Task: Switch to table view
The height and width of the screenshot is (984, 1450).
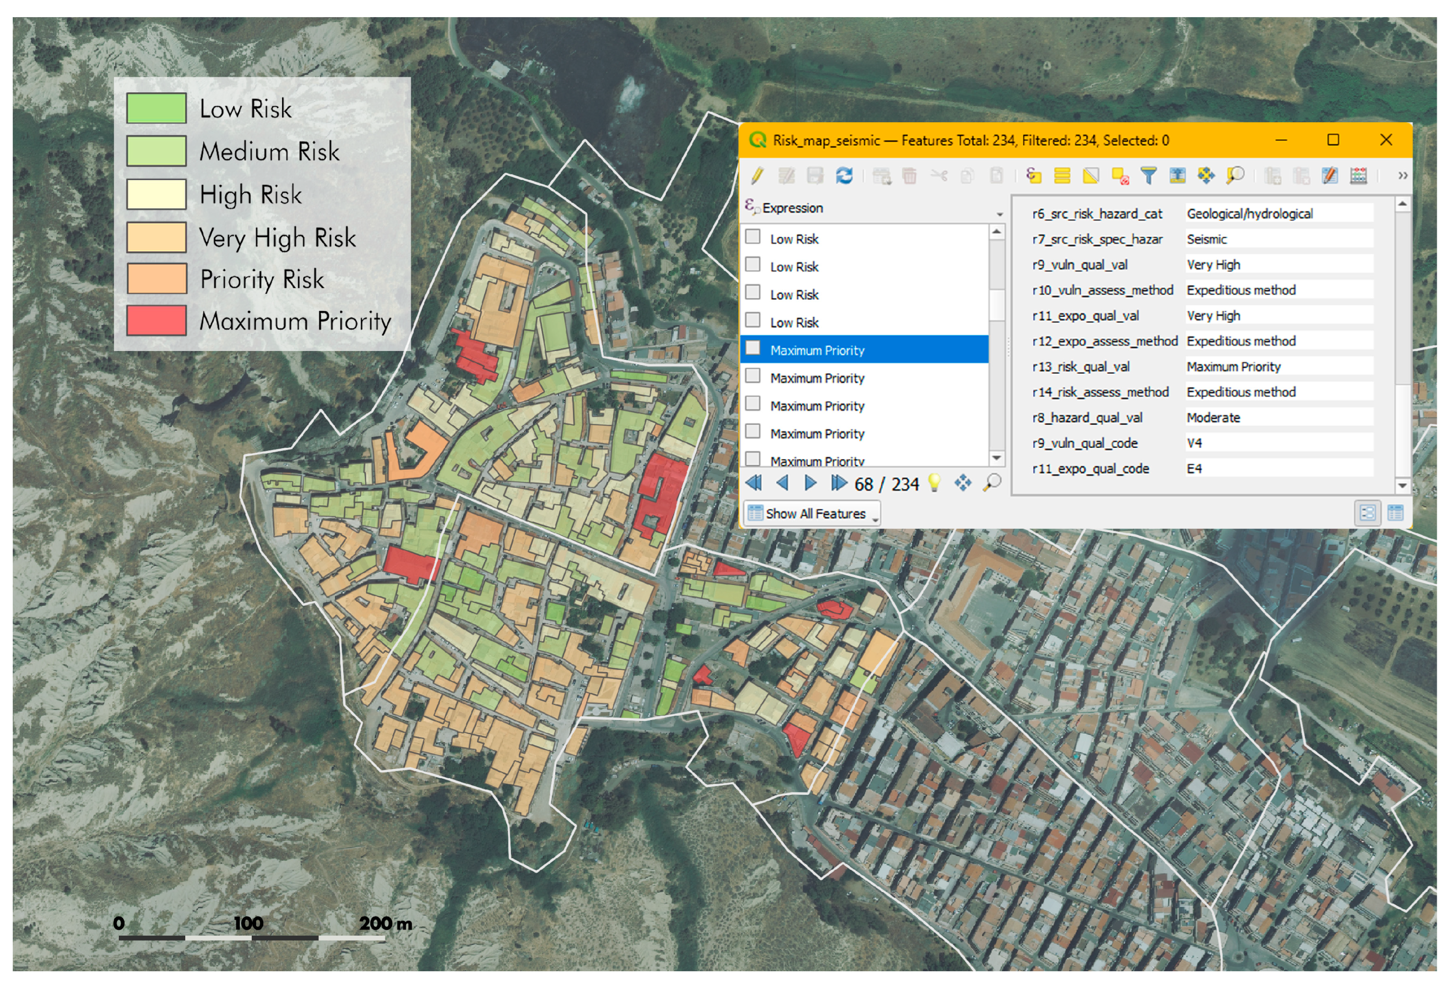Action: tap(1395, 514)
